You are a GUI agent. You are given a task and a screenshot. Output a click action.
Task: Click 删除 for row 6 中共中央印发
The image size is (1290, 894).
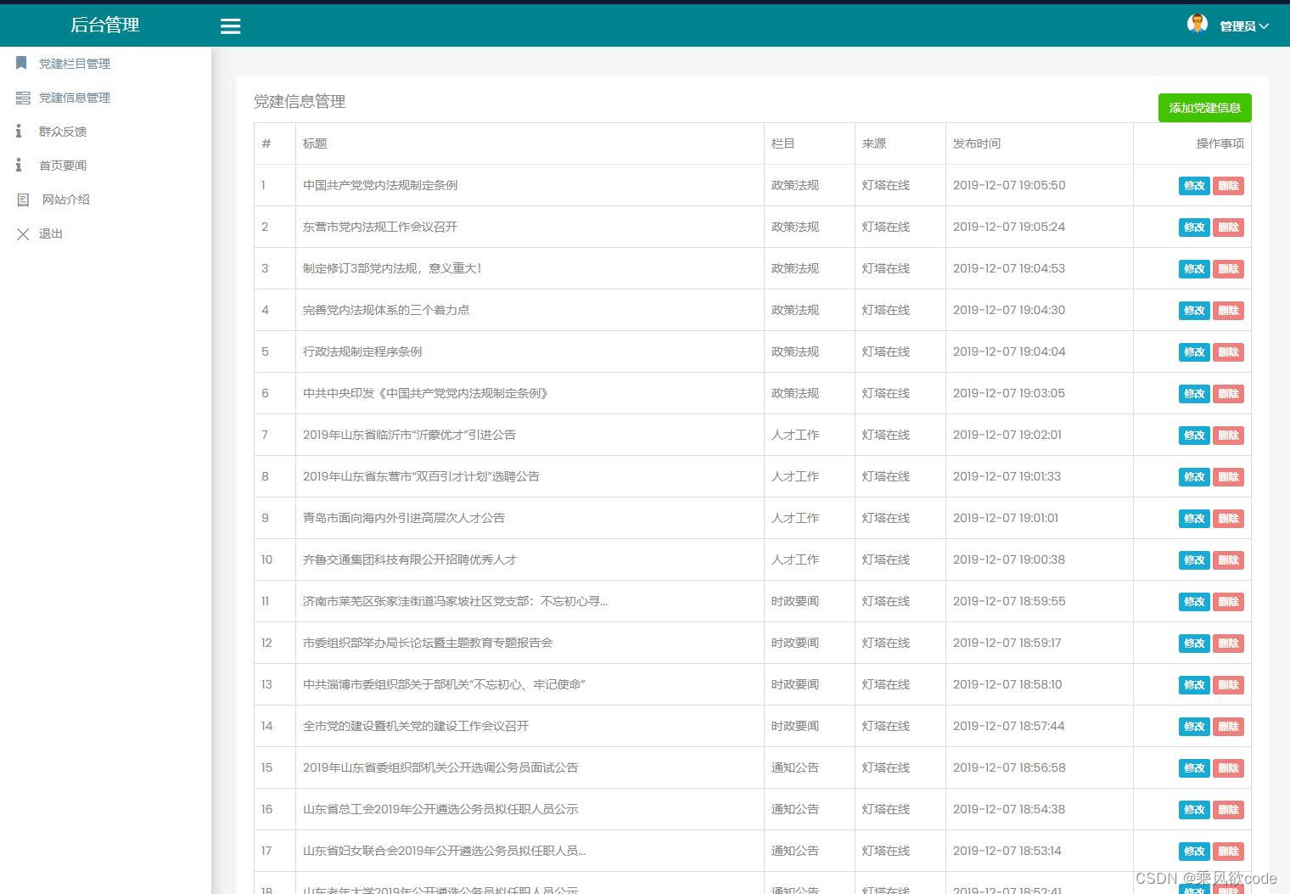click(1228, 394)
